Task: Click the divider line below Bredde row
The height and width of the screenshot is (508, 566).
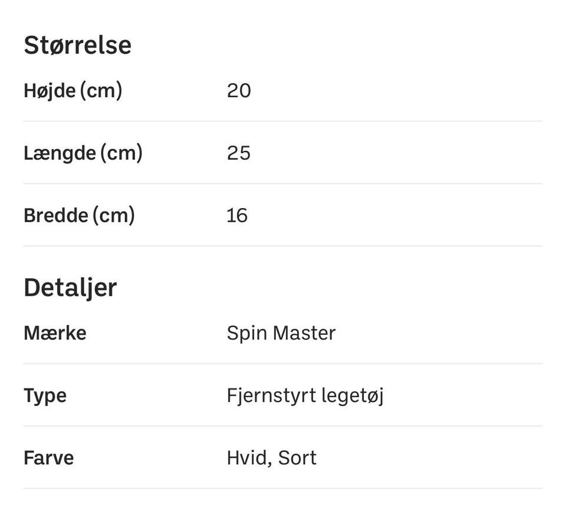Action: 283,246
